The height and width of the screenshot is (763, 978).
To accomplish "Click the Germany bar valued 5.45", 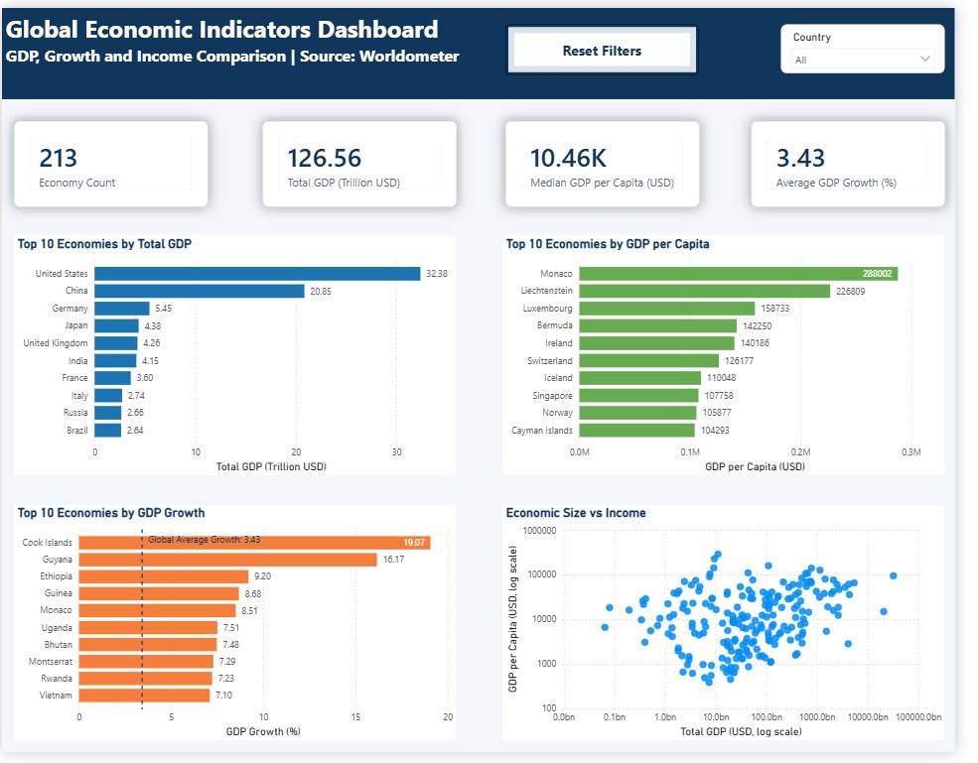I will pos(122,309).
